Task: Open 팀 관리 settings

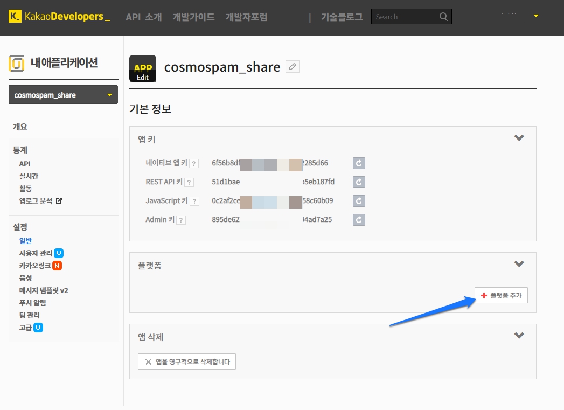Action: [x=30, y=315]
